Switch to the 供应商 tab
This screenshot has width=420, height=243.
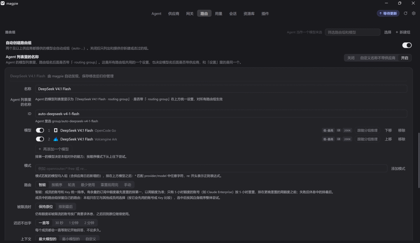coord(173,14)
